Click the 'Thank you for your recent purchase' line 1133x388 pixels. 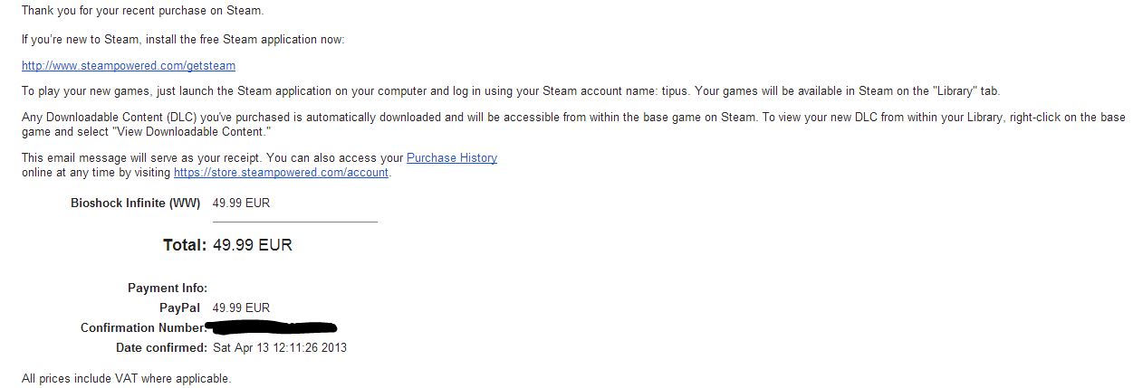point(143,11)
